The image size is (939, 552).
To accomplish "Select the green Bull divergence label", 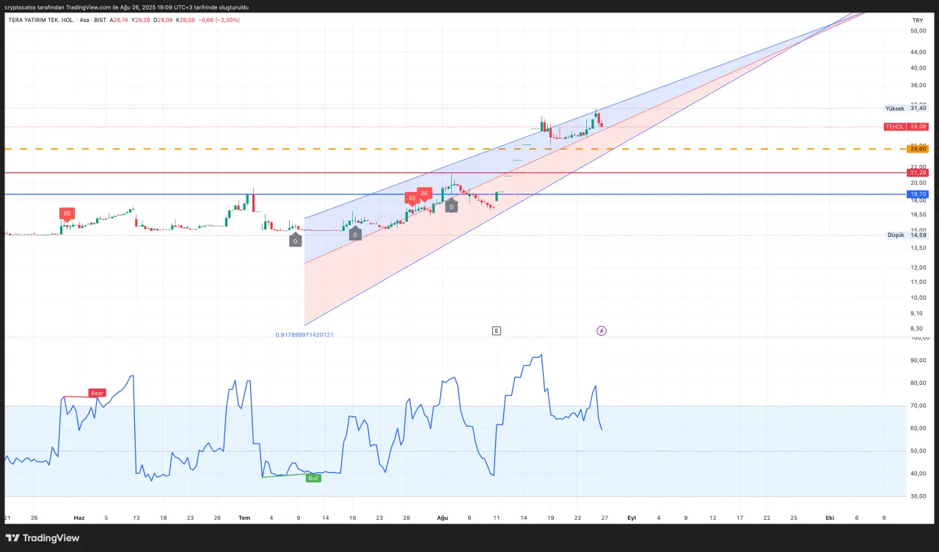I will pyautogui.click(x=313, y=477).
